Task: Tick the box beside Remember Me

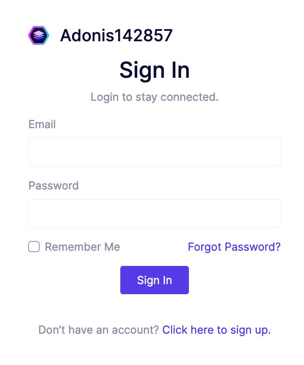Action: click(34, 247)
